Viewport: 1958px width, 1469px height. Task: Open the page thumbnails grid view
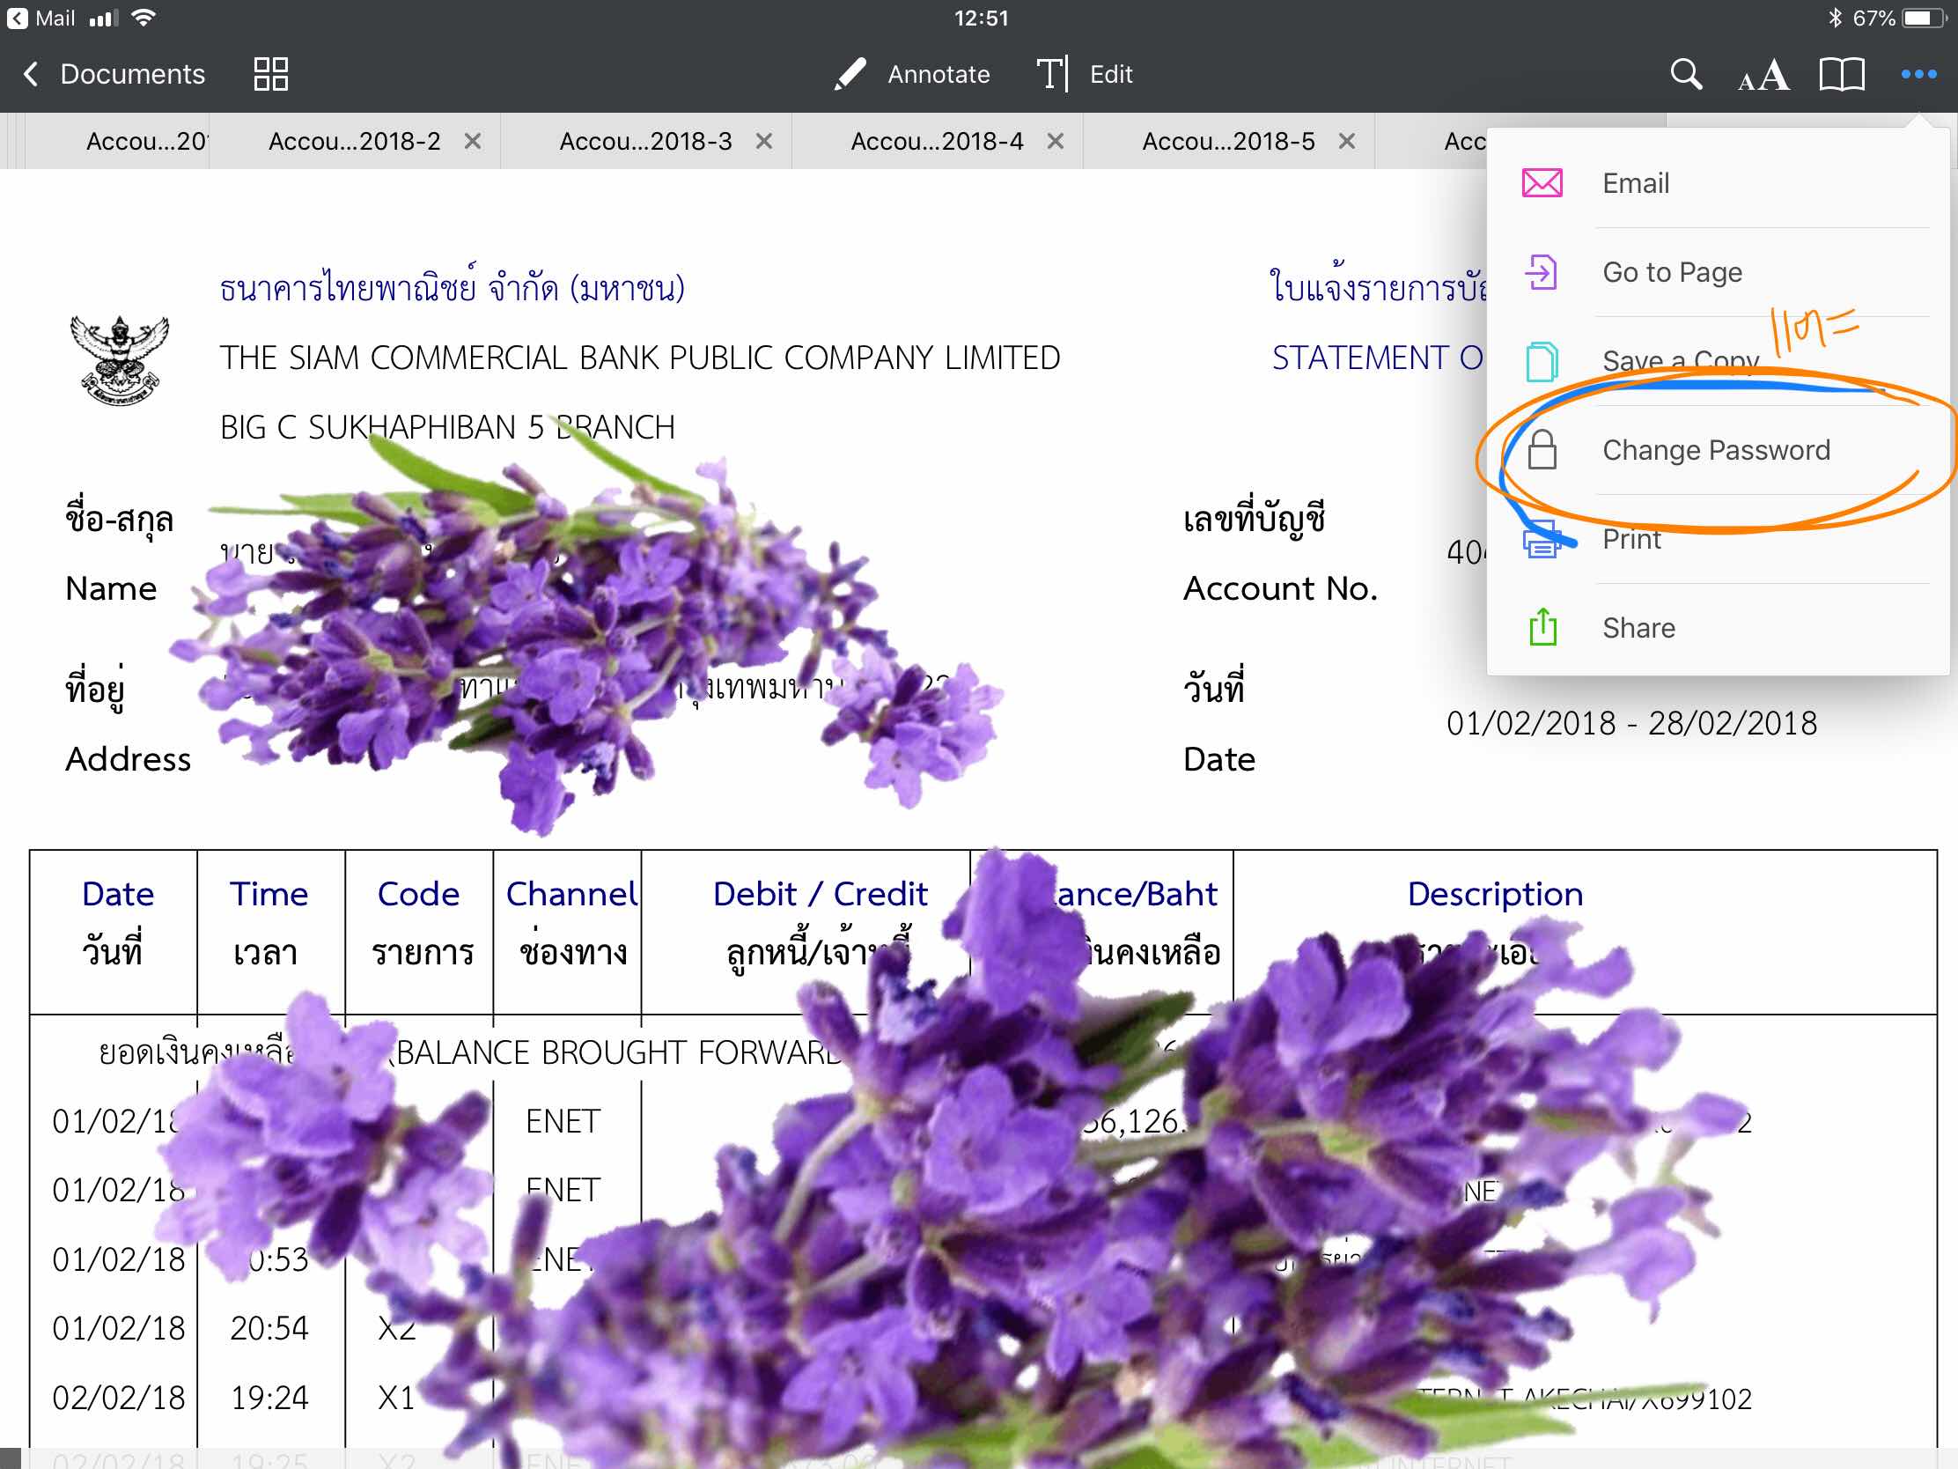pyautogui.click(x=271, y=74)
